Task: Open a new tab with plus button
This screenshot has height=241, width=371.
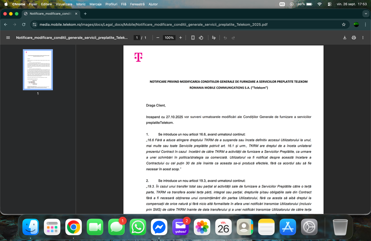Action: (x=85, y=14)
